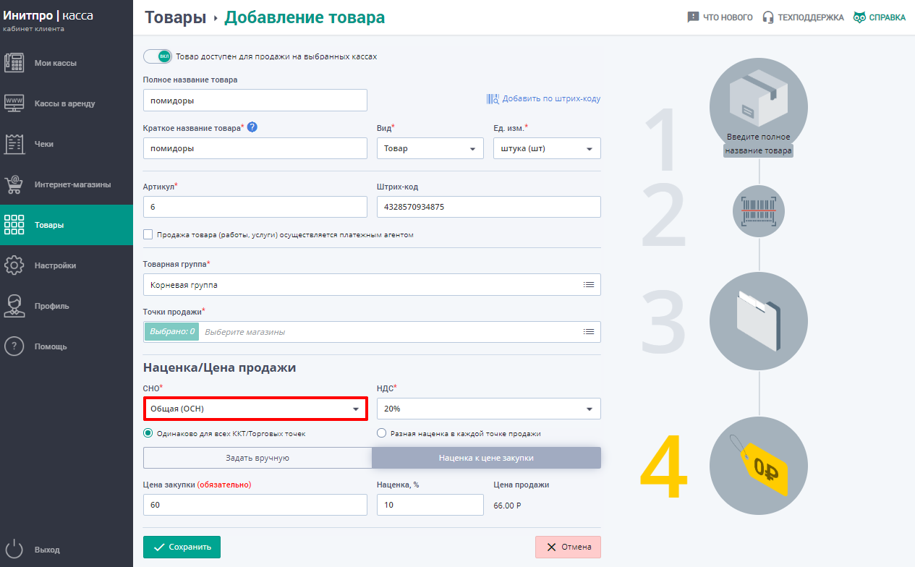Open the Товарная группа selector Корневая группа
Image resolution: width=915 pixels, height=567 pixels.
(x=372, y=285)
